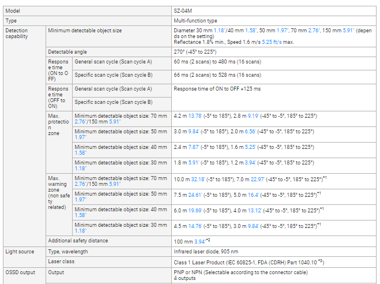
Task: Click the blue 1.18" diameter conversion value
Action: tap(219, 31)
